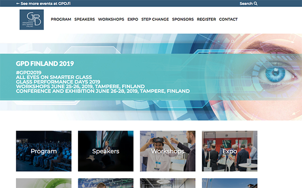Open the Workshops thumbnail tile

[x=168, y=151]
